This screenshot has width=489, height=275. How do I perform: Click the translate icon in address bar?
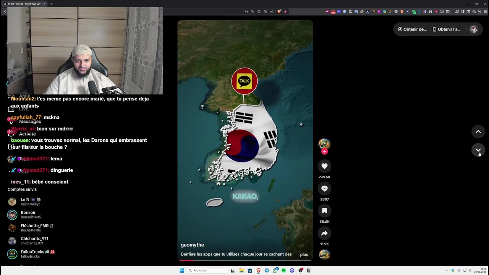[253, 11]
